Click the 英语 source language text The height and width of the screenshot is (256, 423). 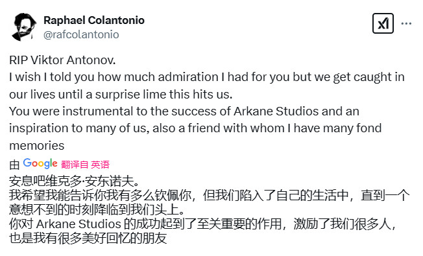pyautogui.click(x=100, y=165)
